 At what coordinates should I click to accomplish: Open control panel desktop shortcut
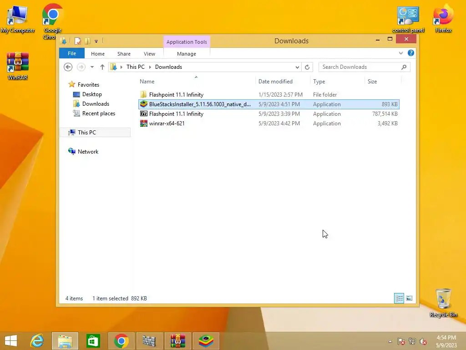tap(408, 19)
